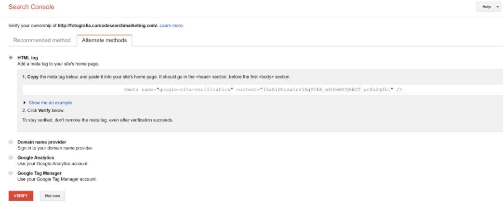Open the Help dropdown menu
This screenshot has width=503, height=207.
(x=489, y=7)
